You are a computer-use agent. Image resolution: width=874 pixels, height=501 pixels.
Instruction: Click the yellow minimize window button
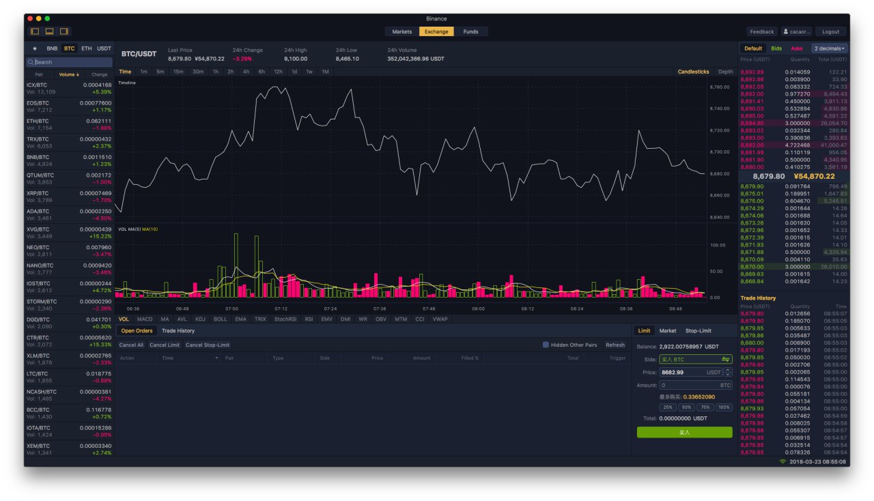38,18
